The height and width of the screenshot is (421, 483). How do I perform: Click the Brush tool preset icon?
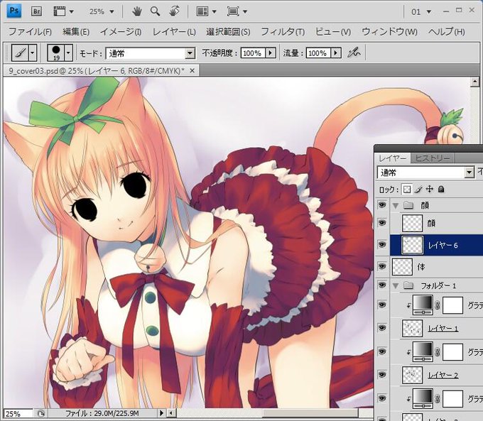coord(20,53)
